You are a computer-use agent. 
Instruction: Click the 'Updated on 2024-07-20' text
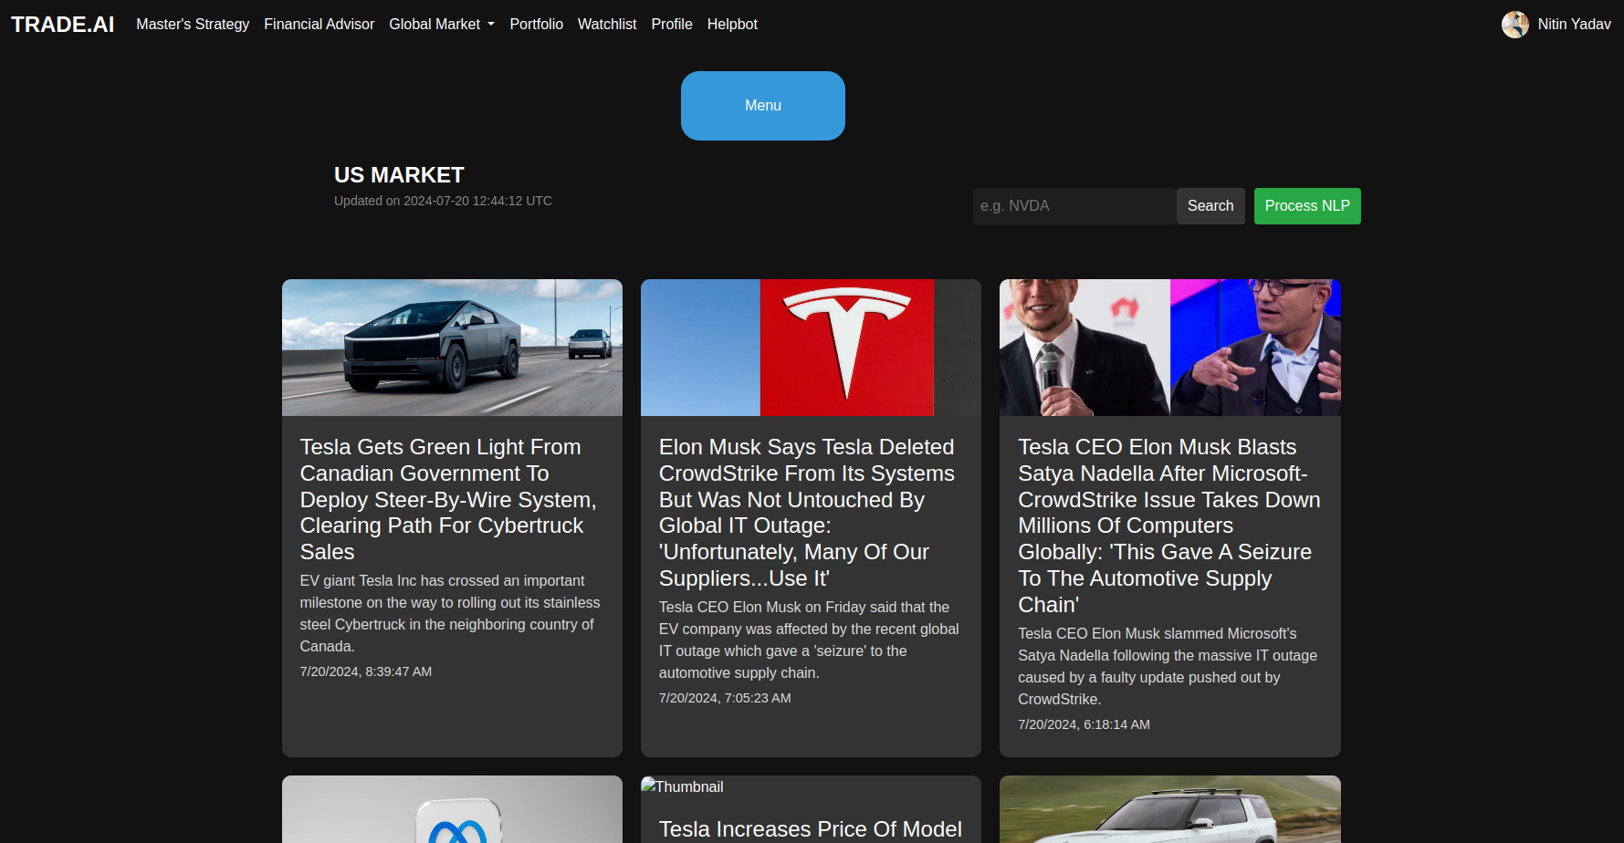tap(443, 201)
